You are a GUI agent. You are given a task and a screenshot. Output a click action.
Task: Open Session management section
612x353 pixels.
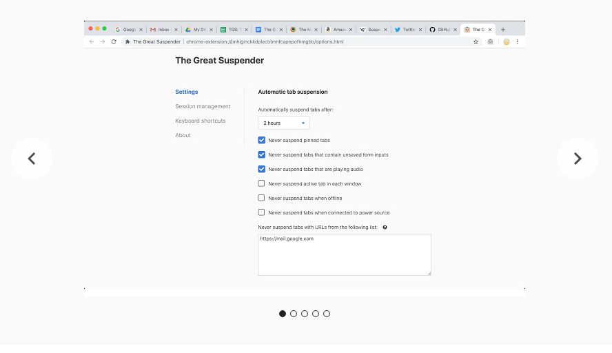(x=203, y=106)
